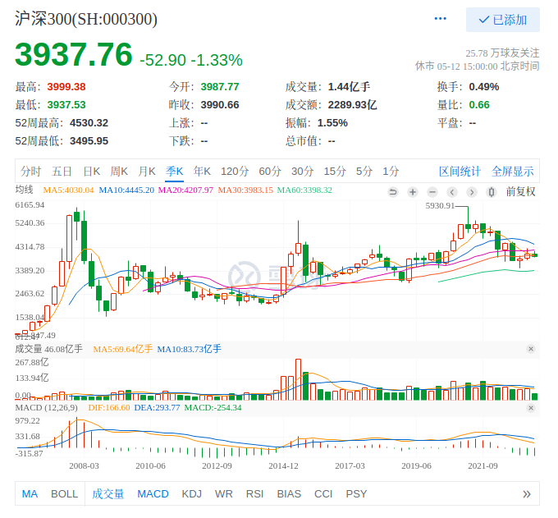Move chart left with previous arrow

click(x=452, y=192)
